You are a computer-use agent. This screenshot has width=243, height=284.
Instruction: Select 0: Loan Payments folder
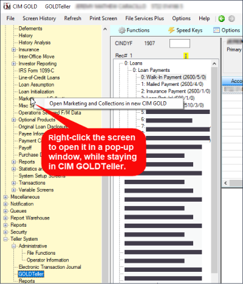pos(151,70)
